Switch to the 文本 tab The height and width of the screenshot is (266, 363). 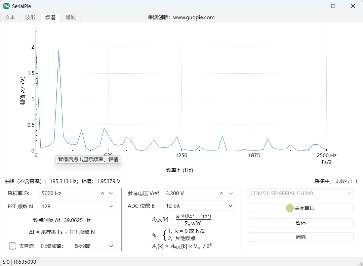coord(10,17)
